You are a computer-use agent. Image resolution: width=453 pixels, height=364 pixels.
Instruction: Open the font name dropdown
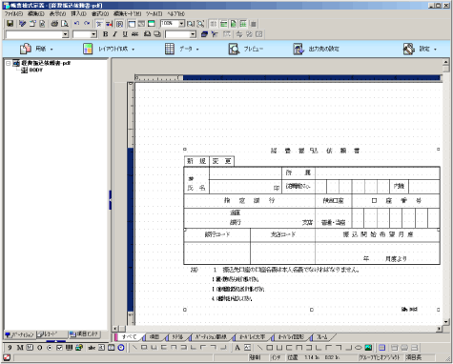pos(65,34)
